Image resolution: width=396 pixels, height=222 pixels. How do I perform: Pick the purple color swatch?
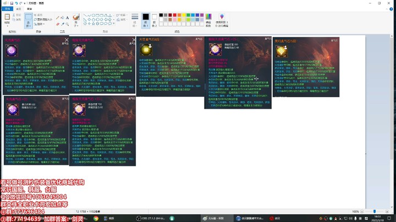(202, 15)
